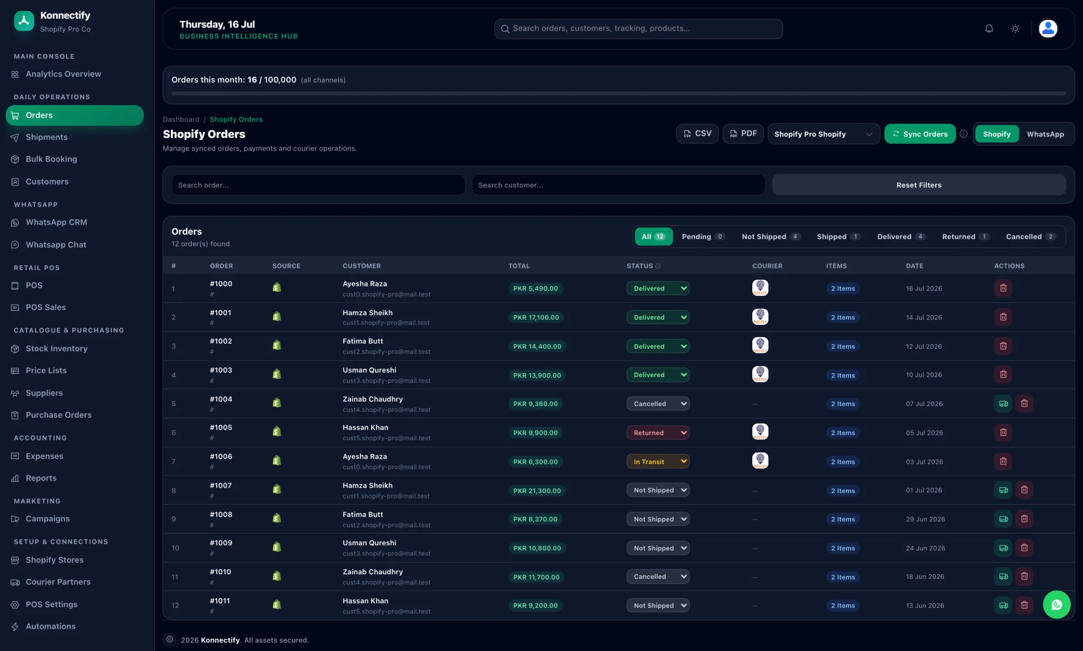This screenshot has height=651, width=1083.
Task: Open 2 Items badge for order #1001
Action: coord(843,318)
